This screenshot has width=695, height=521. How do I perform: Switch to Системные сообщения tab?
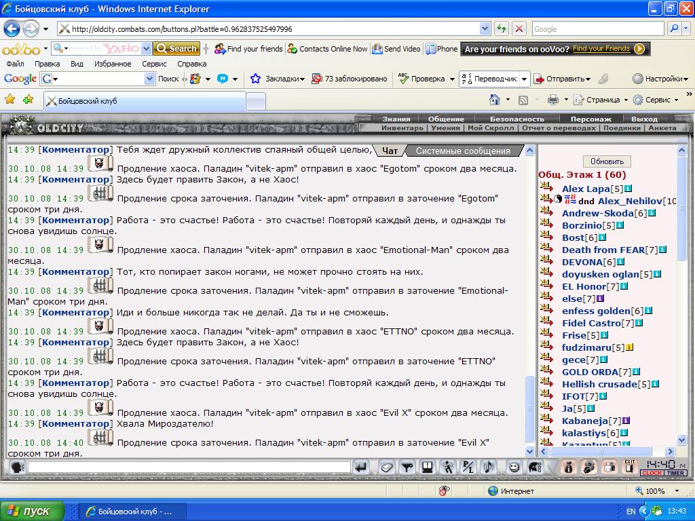click(463, 151)
